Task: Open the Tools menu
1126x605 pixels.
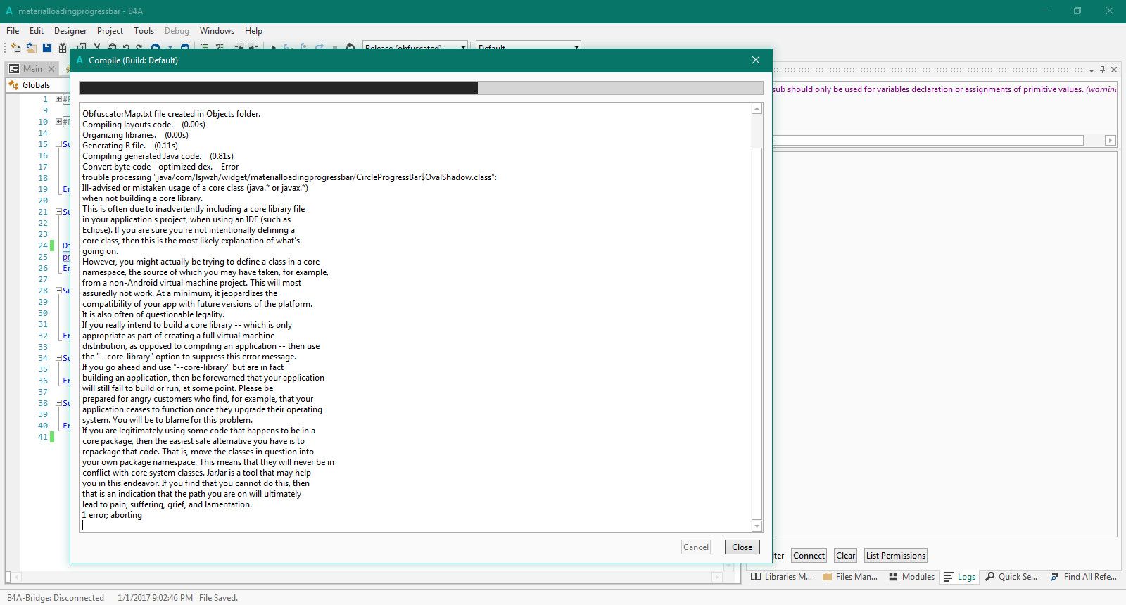Action: point(144,31)
